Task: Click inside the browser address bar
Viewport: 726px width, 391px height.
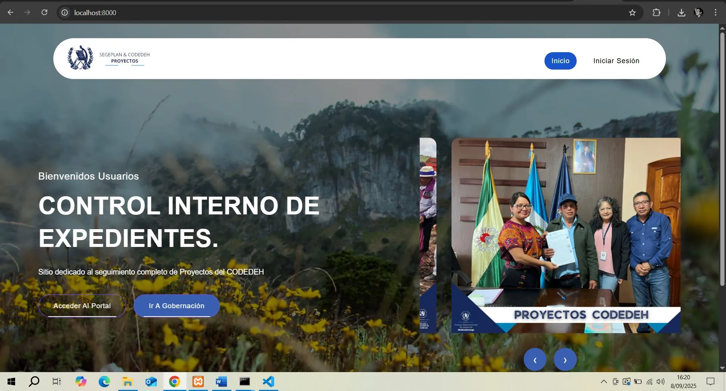Action: pos(227,12)
